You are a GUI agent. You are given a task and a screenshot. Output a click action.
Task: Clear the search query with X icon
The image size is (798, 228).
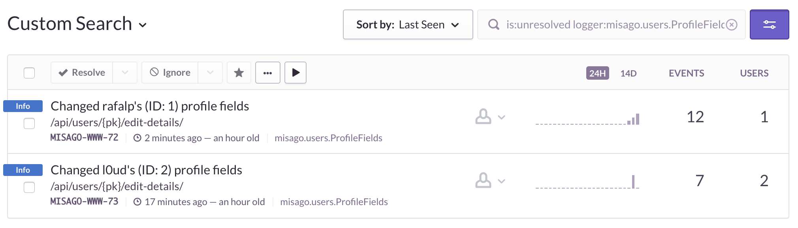[732, 25]
